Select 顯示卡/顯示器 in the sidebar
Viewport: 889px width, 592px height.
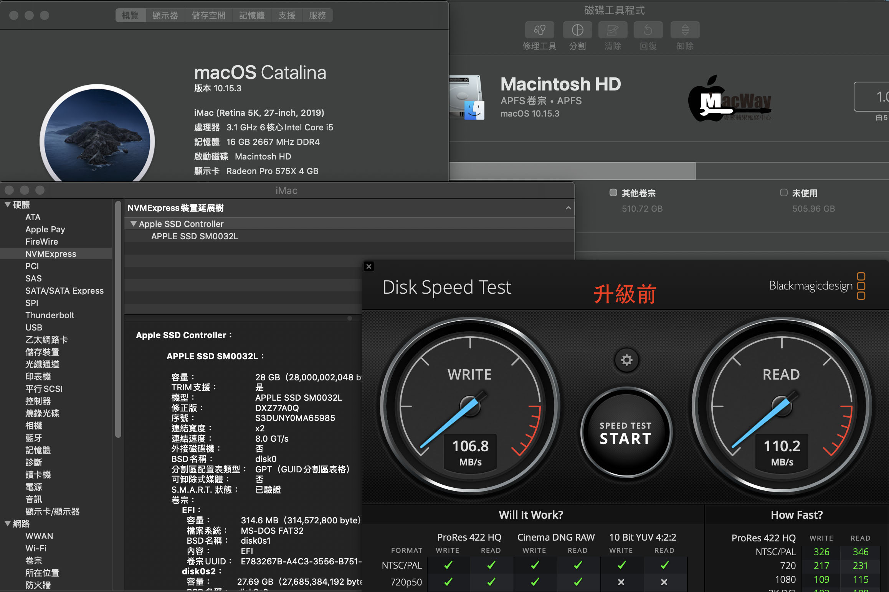(56, 511)
